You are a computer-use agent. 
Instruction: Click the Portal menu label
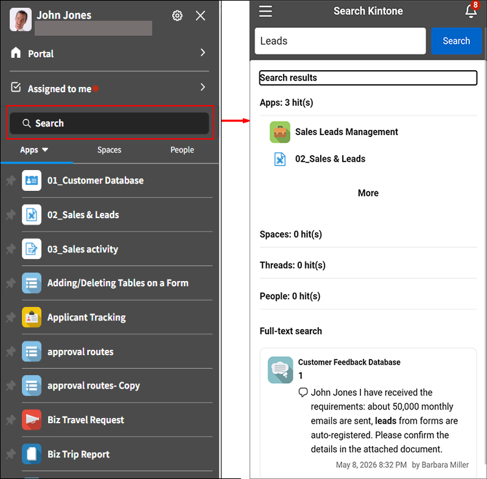(41, 54)
